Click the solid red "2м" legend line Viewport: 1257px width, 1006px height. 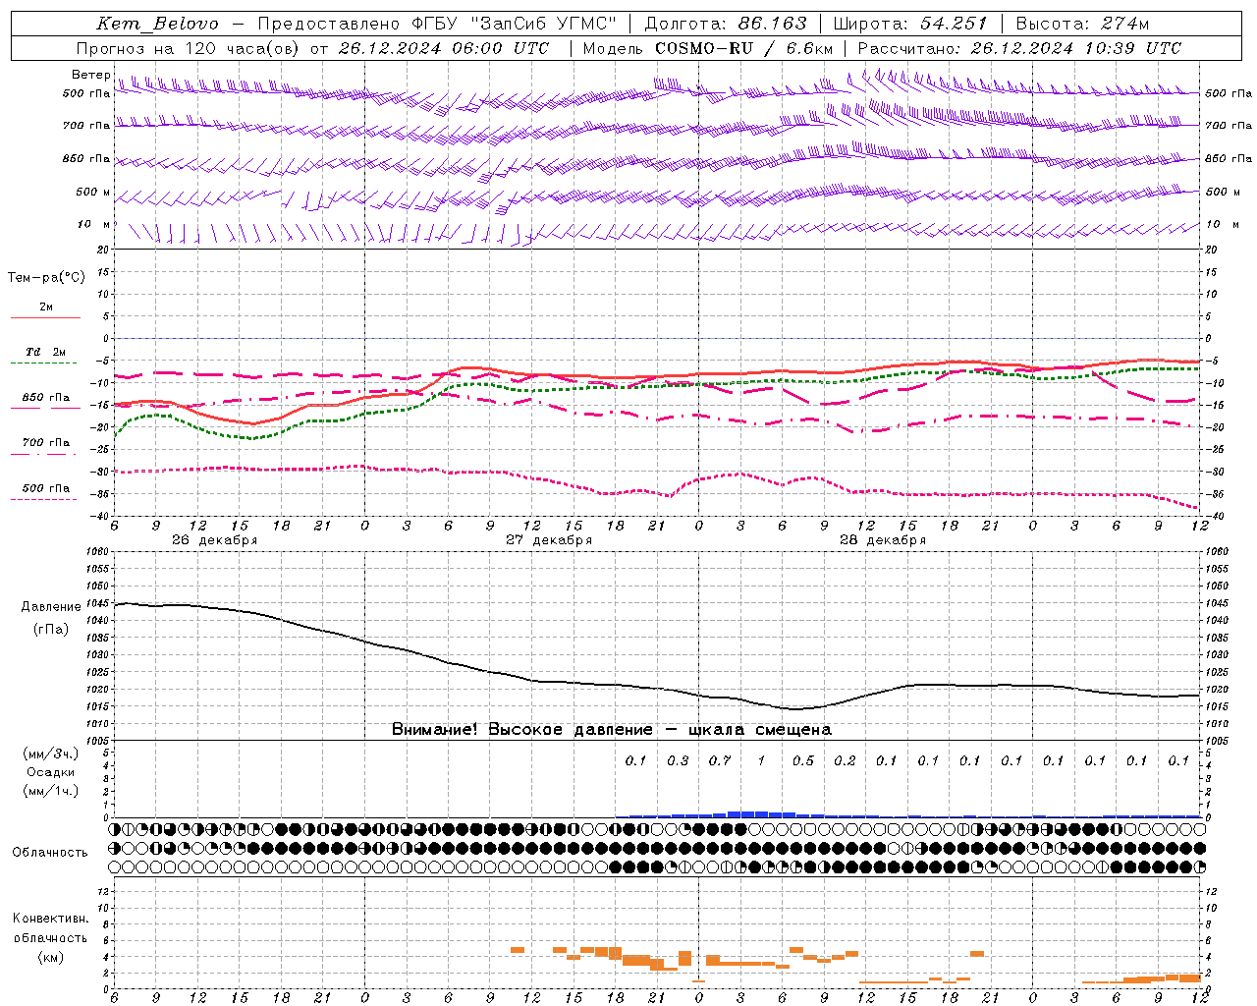pos(45,317)
